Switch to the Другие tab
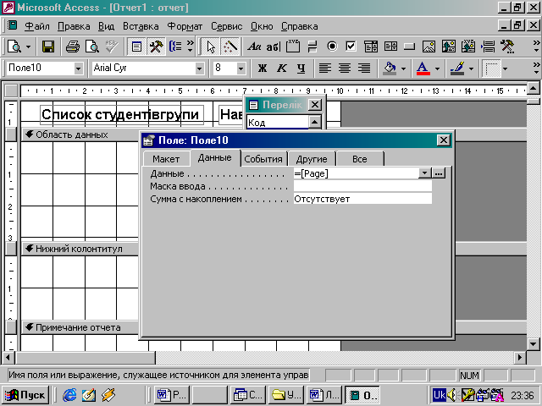 [312, 159]
